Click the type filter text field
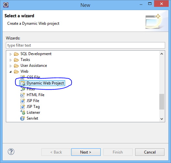Image resolution: width=171 pixels, height=163 pixels. [x=85, y=45]
